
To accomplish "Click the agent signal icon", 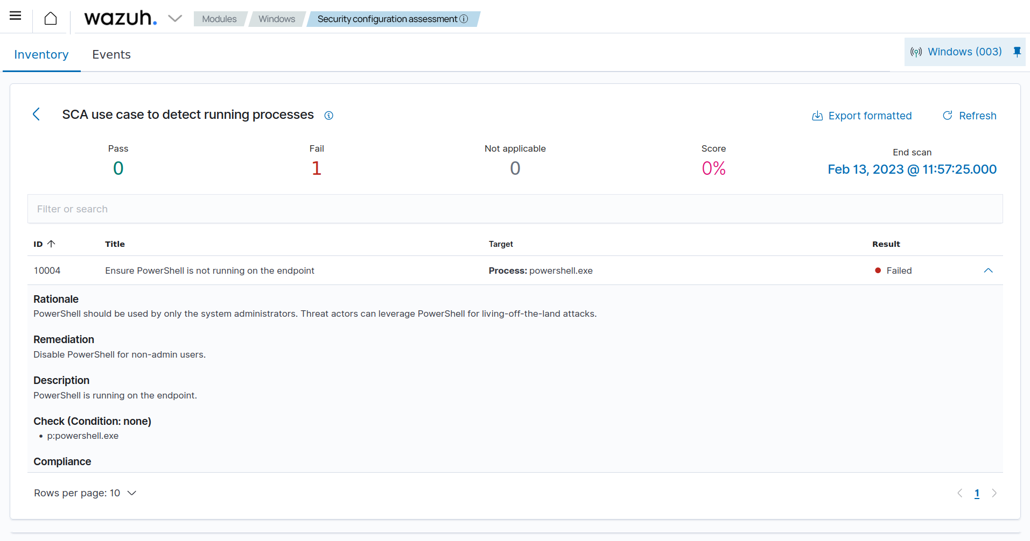I will 916,52.
